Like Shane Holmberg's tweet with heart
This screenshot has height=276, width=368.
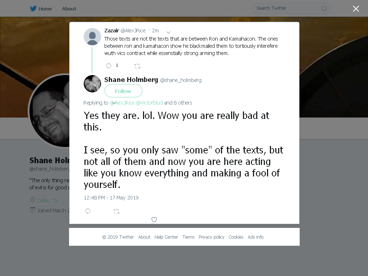[154, 220]
